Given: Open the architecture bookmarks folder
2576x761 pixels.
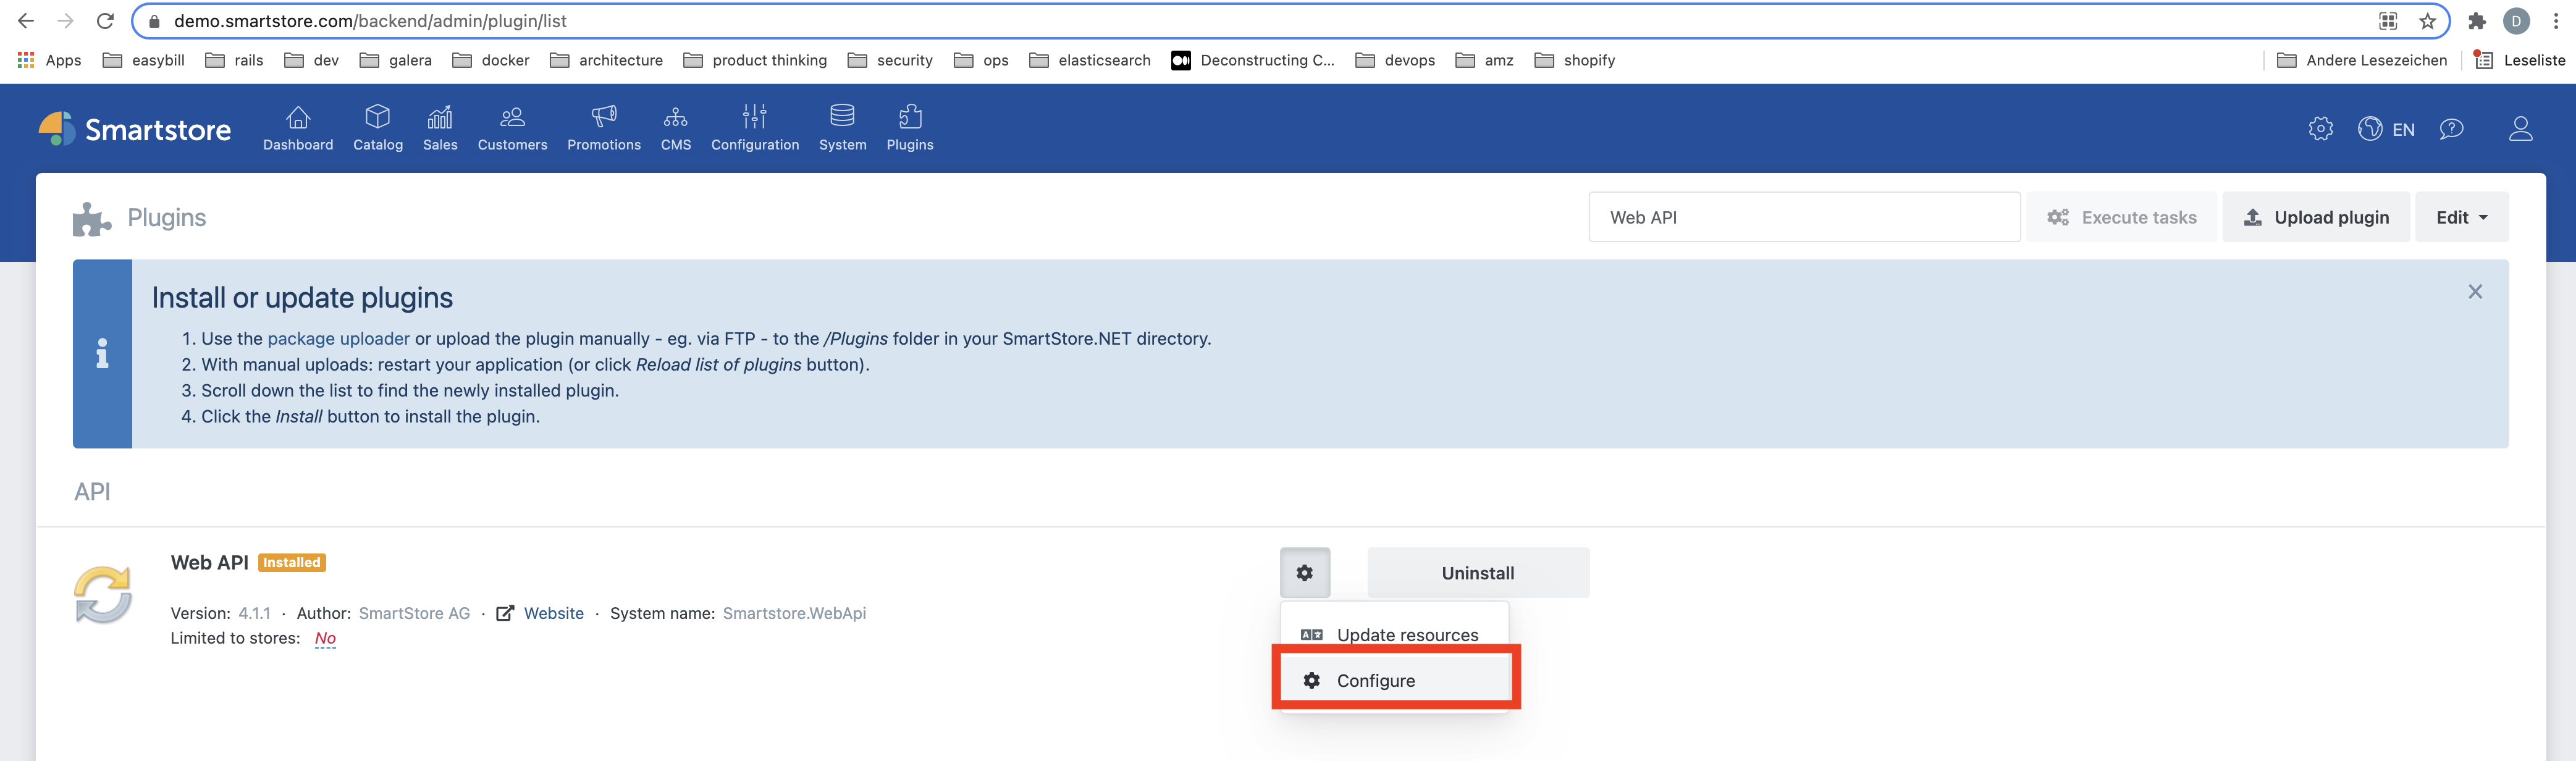Looking at the screenshot, I should (606, 60).
